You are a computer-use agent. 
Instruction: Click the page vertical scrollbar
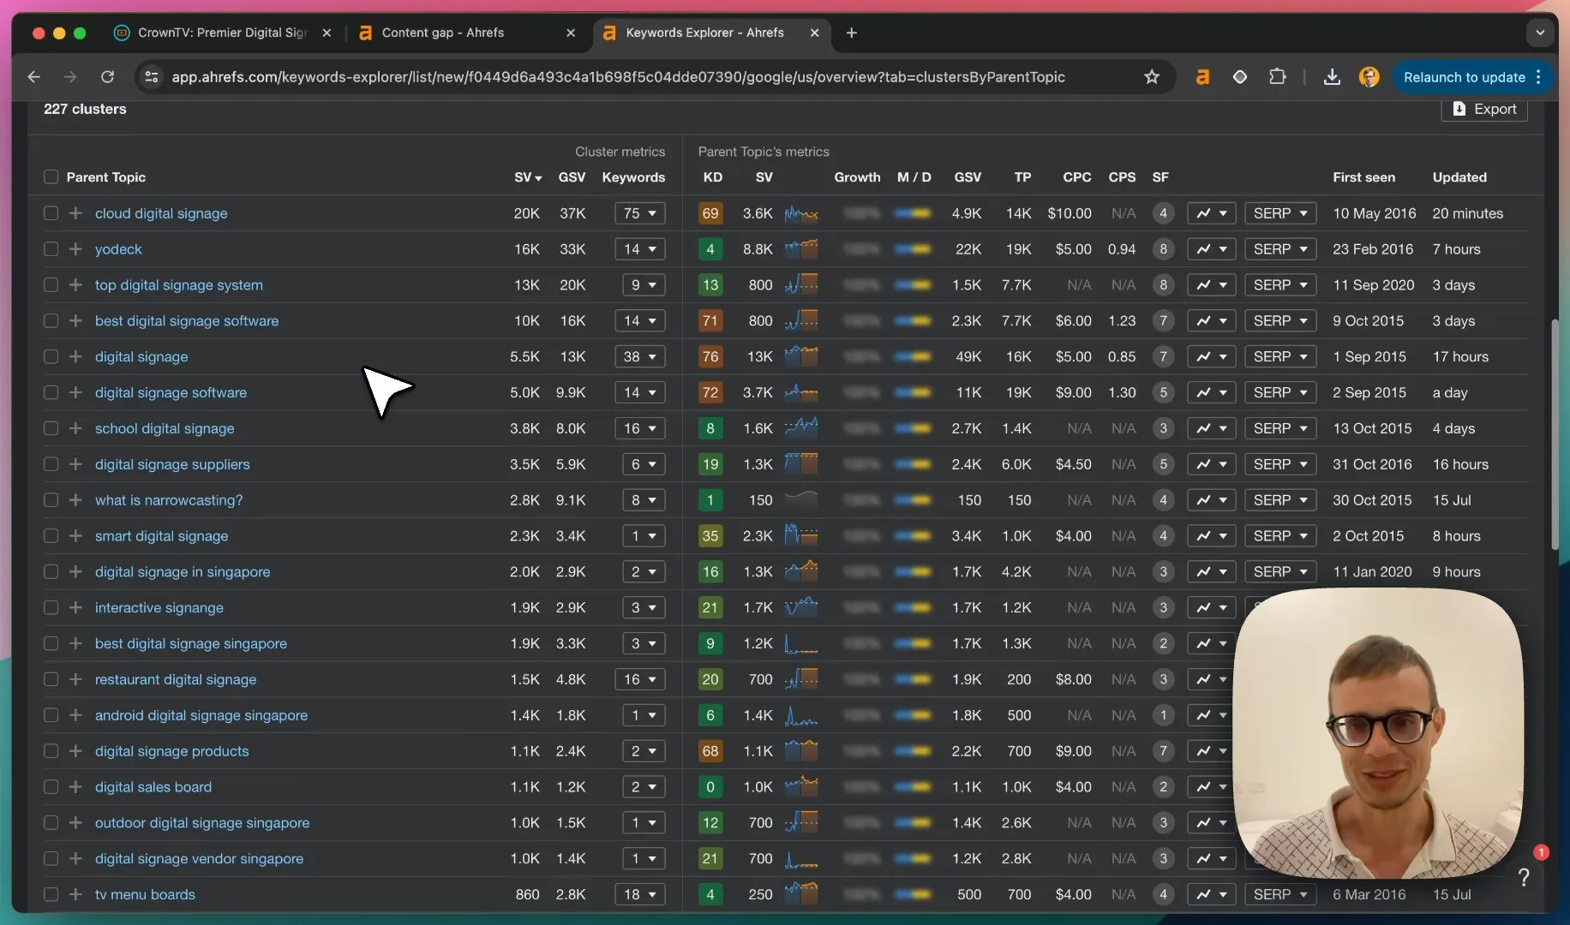pyautogui.click(x=1555, y=434)
